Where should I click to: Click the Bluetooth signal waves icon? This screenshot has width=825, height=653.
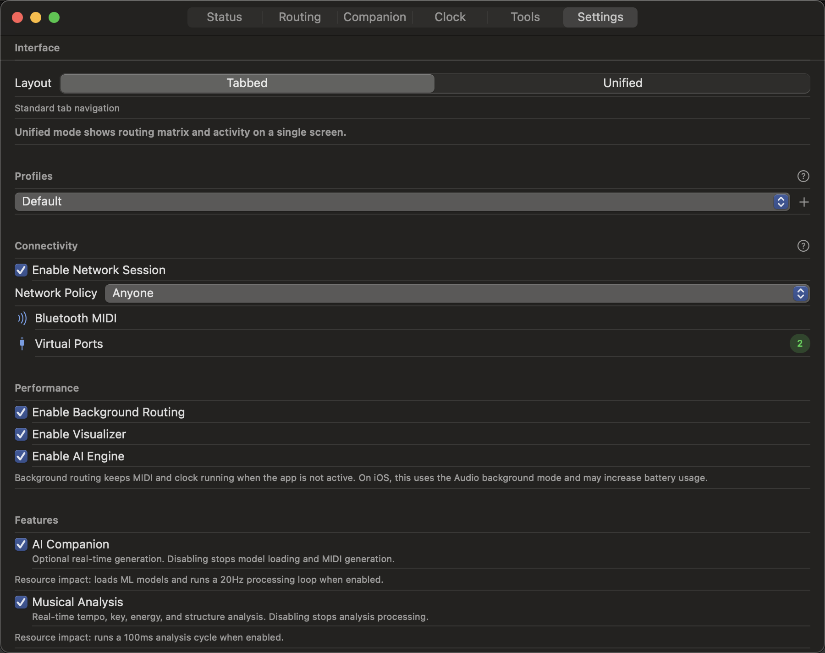(21, 318)
